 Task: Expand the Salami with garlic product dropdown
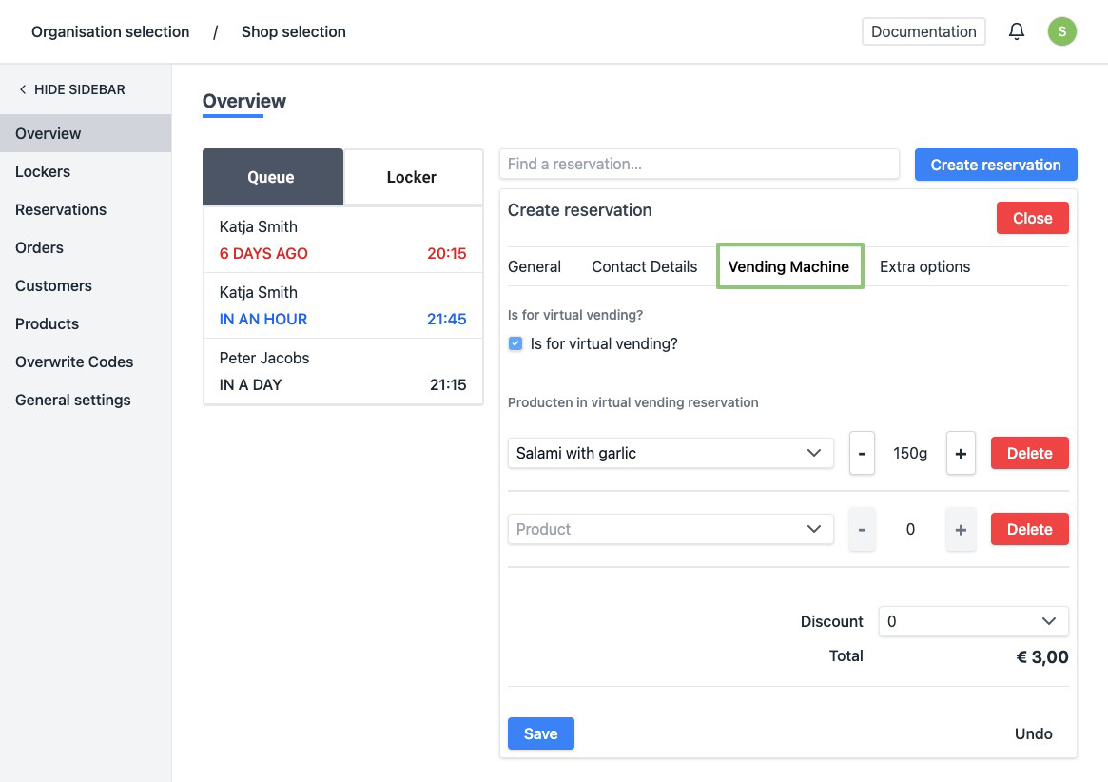[671, 454]
